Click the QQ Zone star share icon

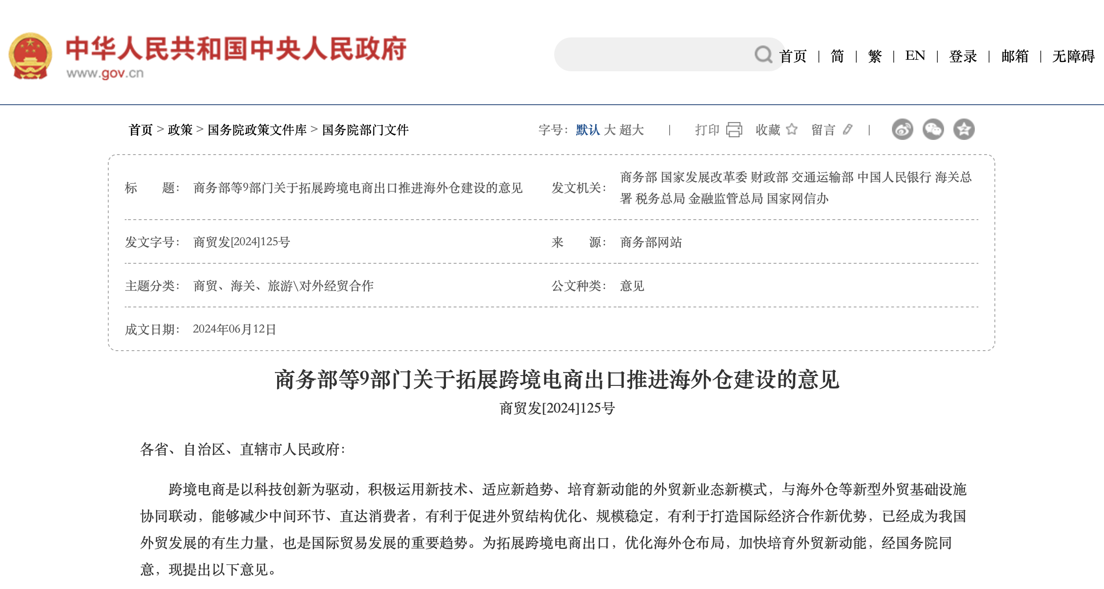[964, 130]
